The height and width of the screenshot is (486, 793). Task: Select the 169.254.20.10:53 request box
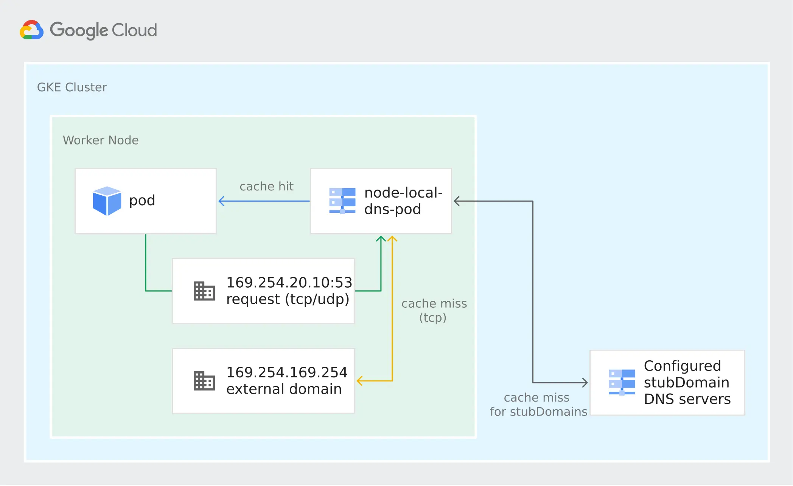click(263, 291)
